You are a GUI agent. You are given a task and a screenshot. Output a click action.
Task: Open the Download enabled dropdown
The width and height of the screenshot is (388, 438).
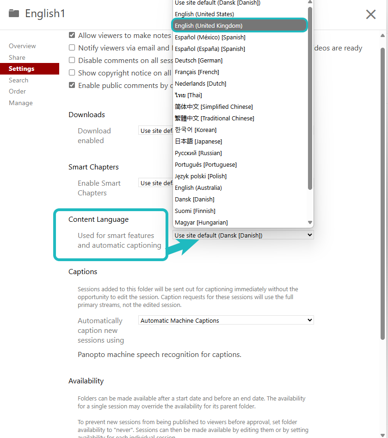click(x=155, y=131)
